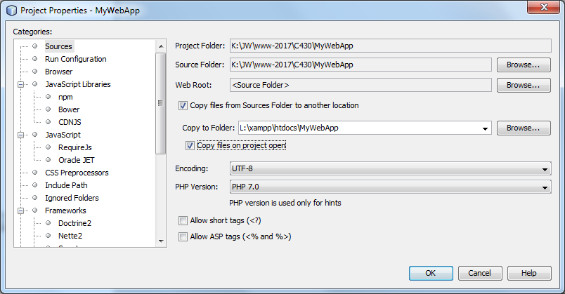
Task: Open CSS Preprocessors category
Action: click(x=77, y=173)
